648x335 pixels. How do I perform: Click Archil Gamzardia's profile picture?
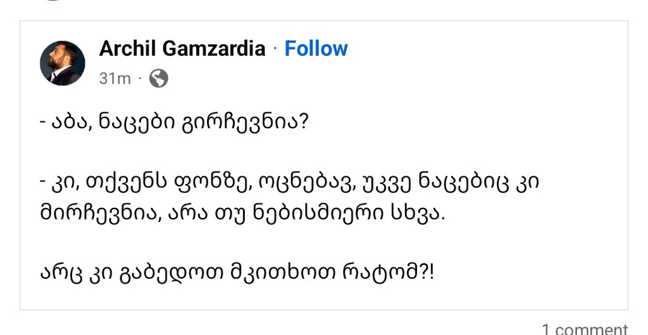pyautogui.click(x=63, y=63)
